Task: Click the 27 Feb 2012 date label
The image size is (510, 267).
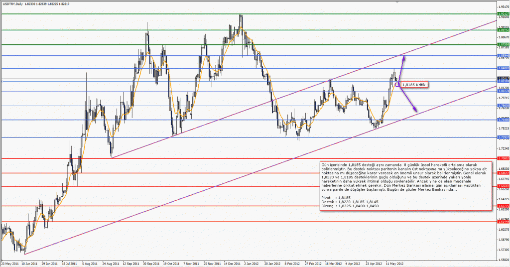Action: pyautogui.click(x=313, y=264)
